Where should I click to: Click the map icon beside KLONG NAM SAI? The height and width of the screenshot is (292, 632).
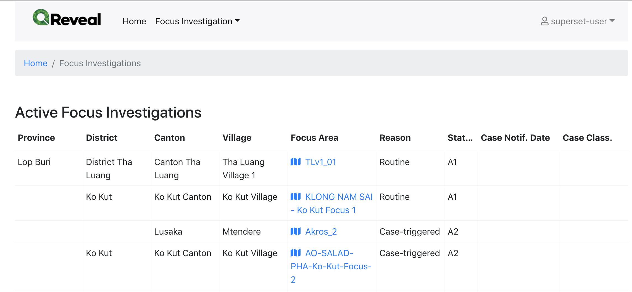[x=296, y=197]
